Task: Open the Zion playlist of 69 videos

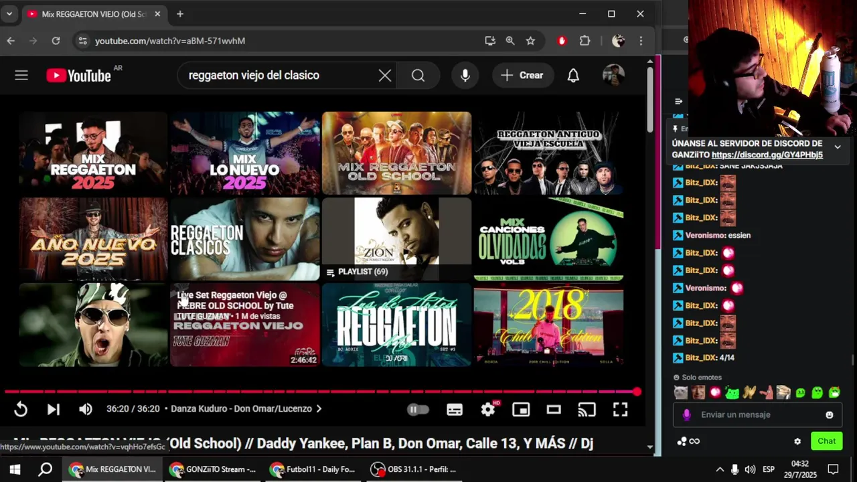Action: [397, 239]
